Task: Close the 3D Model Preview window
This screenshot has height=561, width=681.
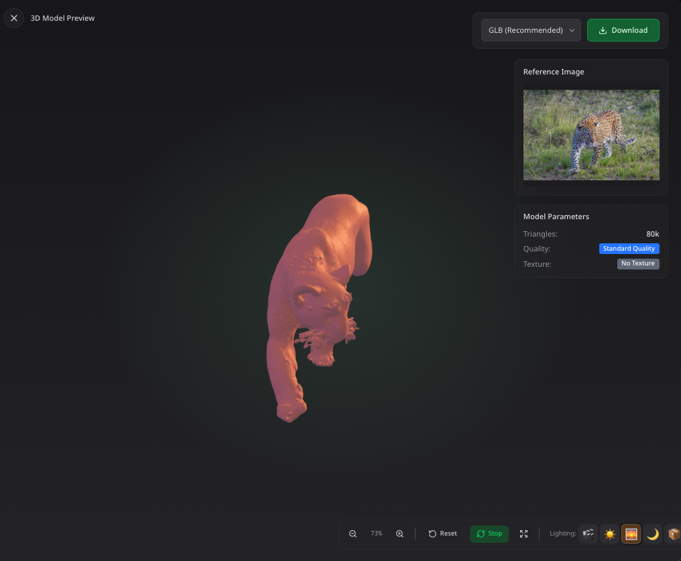Action: [13, 18]
